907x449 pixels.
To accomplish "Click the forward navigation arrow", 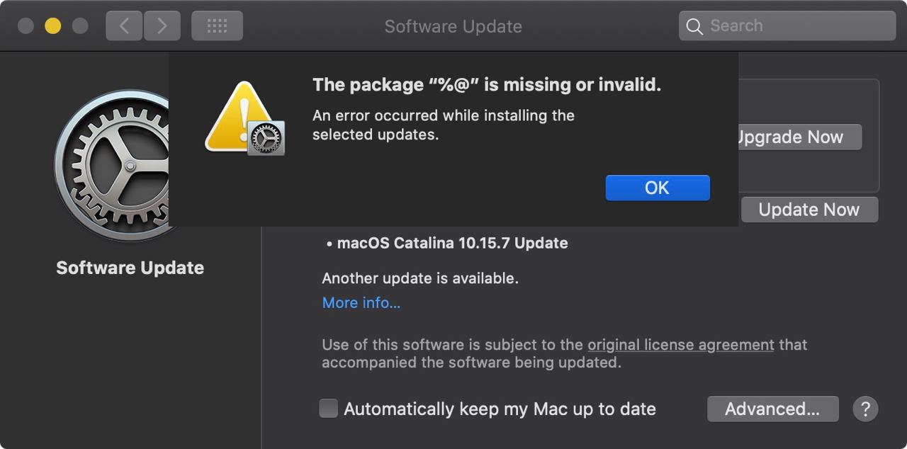I will pyautogui.click(x=162, y=26).
